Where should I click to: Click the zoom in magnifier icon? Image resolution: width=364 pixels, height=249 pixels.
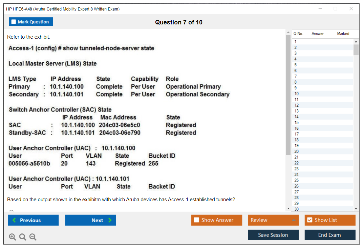(x=13, y=237)
